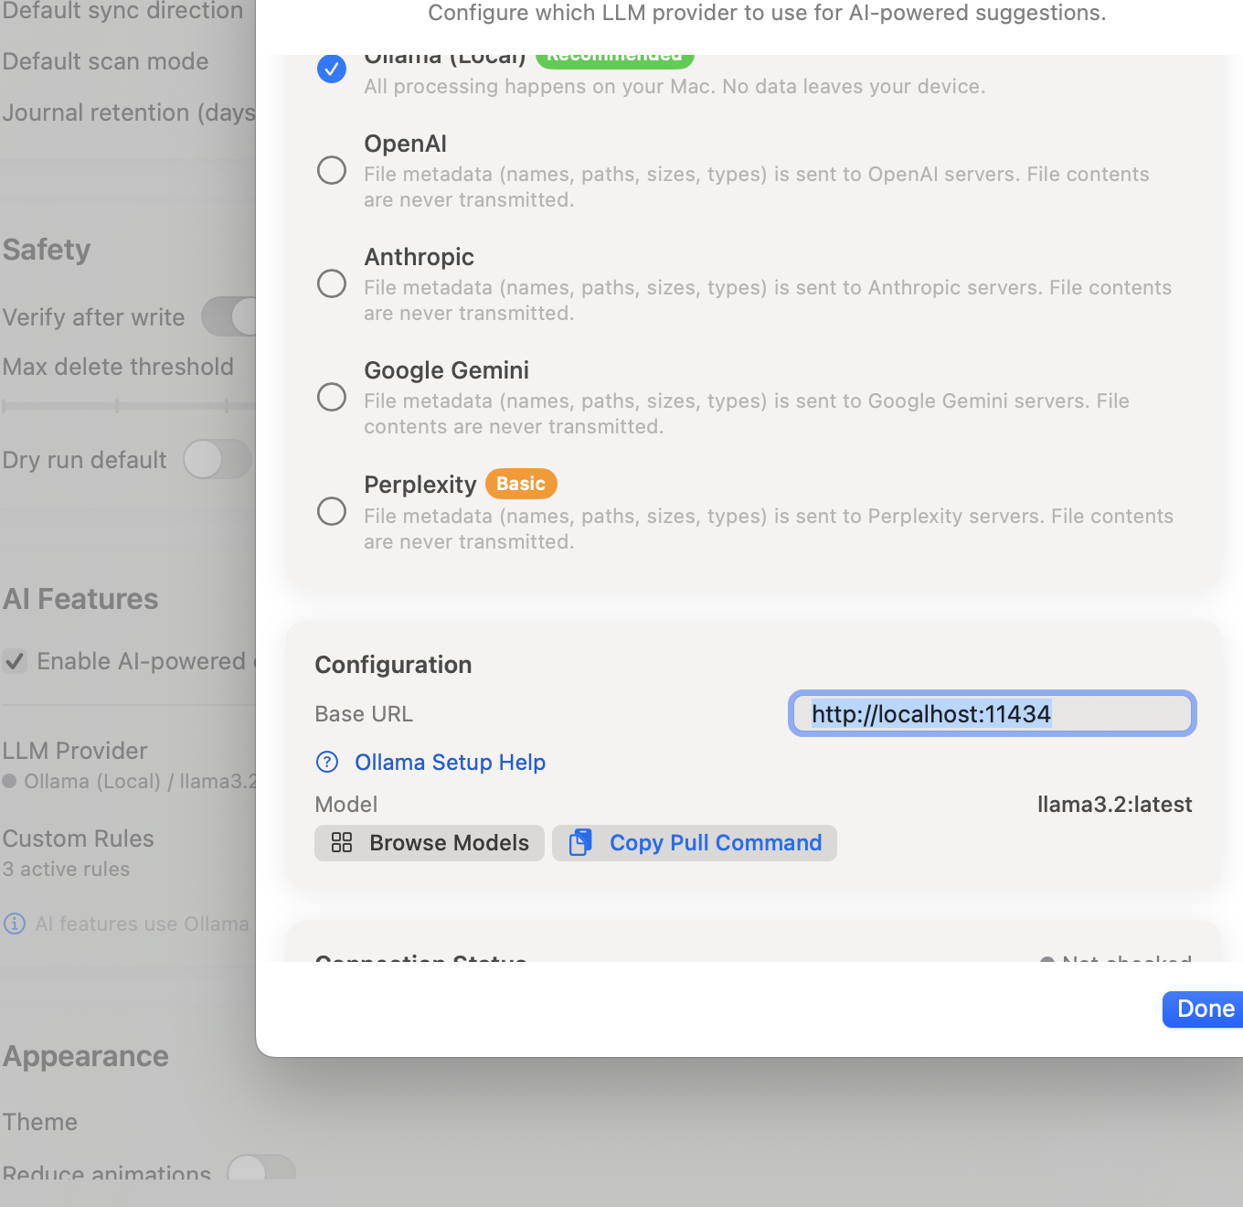Open the Ollama Setup Help link

click(450, 762)
